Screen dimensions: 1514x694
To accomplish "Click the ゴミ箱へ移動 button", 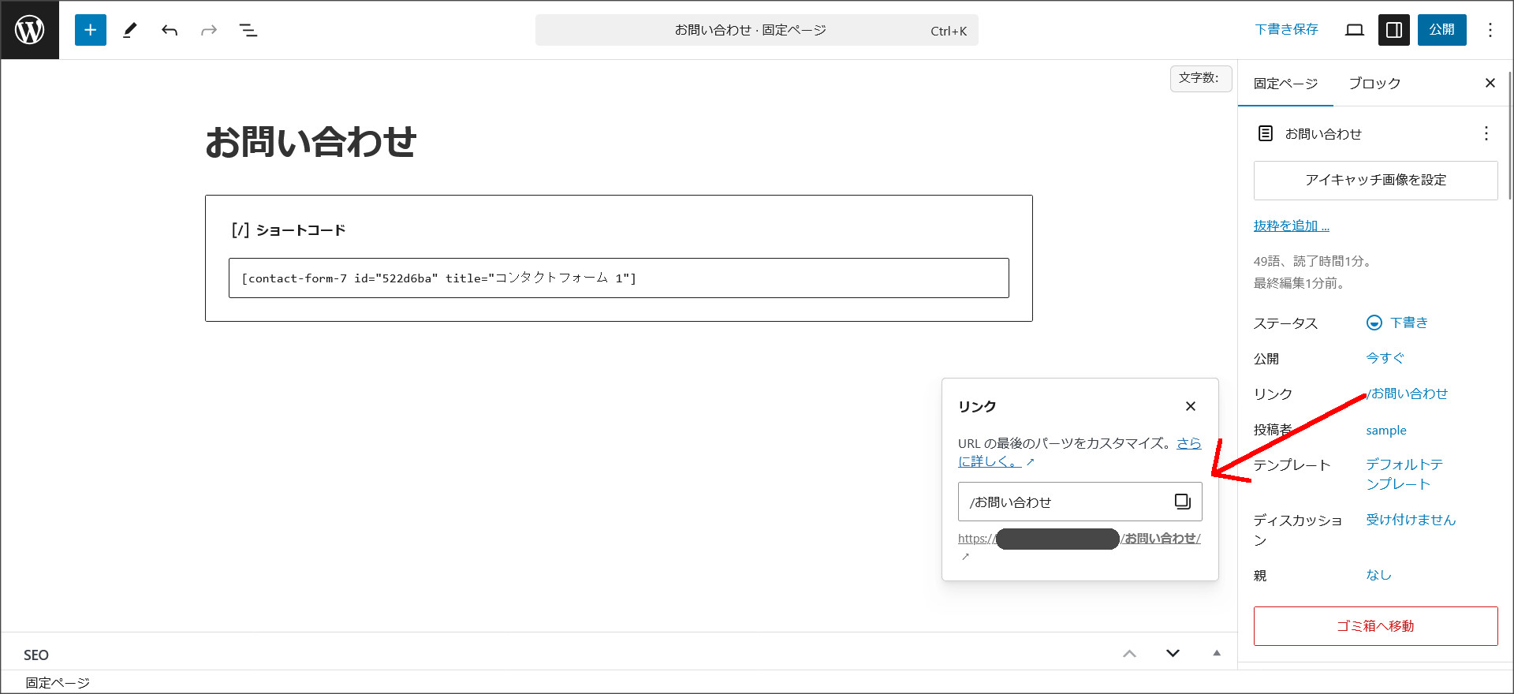I will pyautogui.click(x=1375, y=626).
